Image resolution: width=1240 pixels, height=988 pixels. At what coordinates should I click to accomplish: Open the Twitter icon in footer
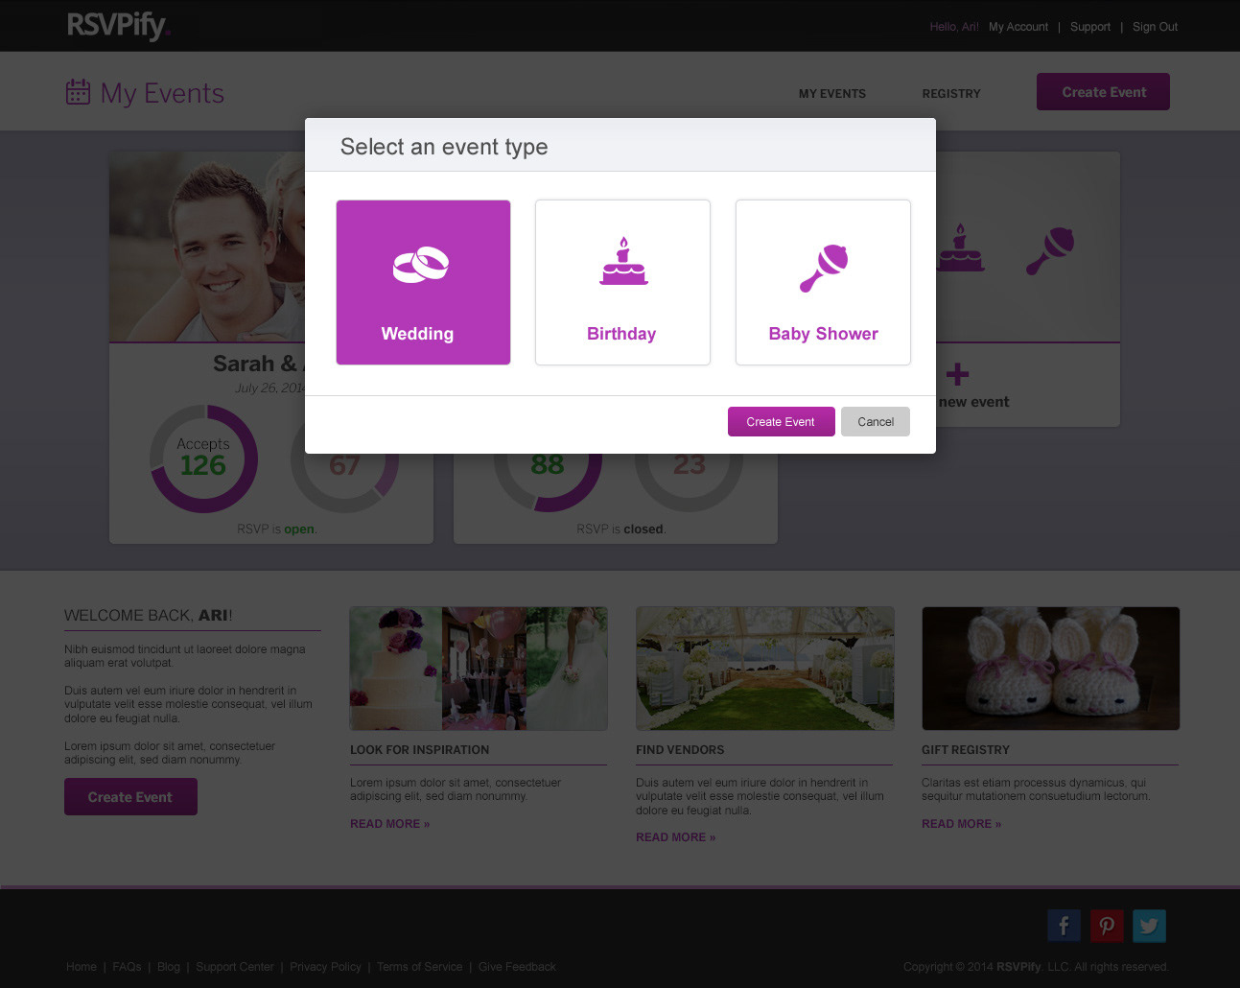click(1149, 926)
